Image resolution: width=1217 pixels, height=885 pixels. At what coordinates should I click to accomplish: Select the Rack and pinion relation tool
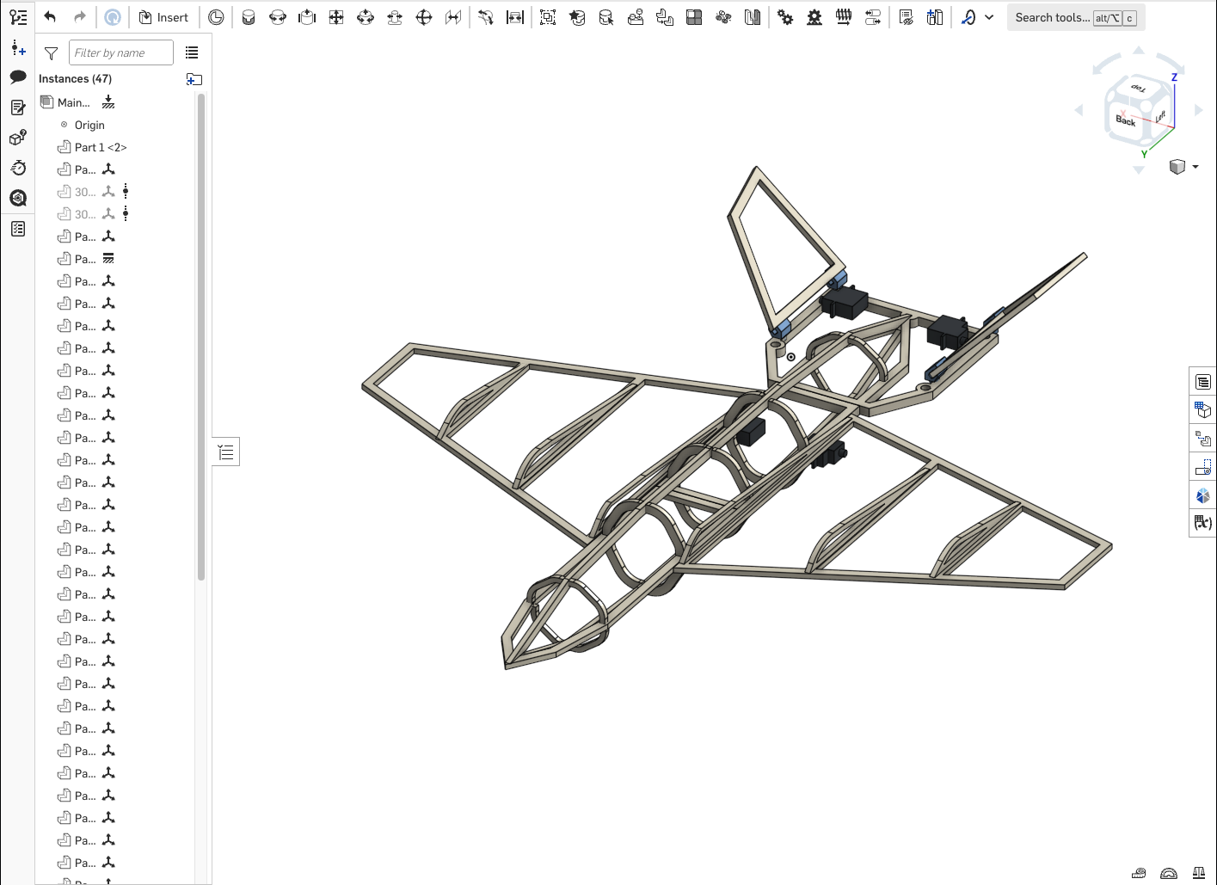pyautogui.click(x=814, y=17)
